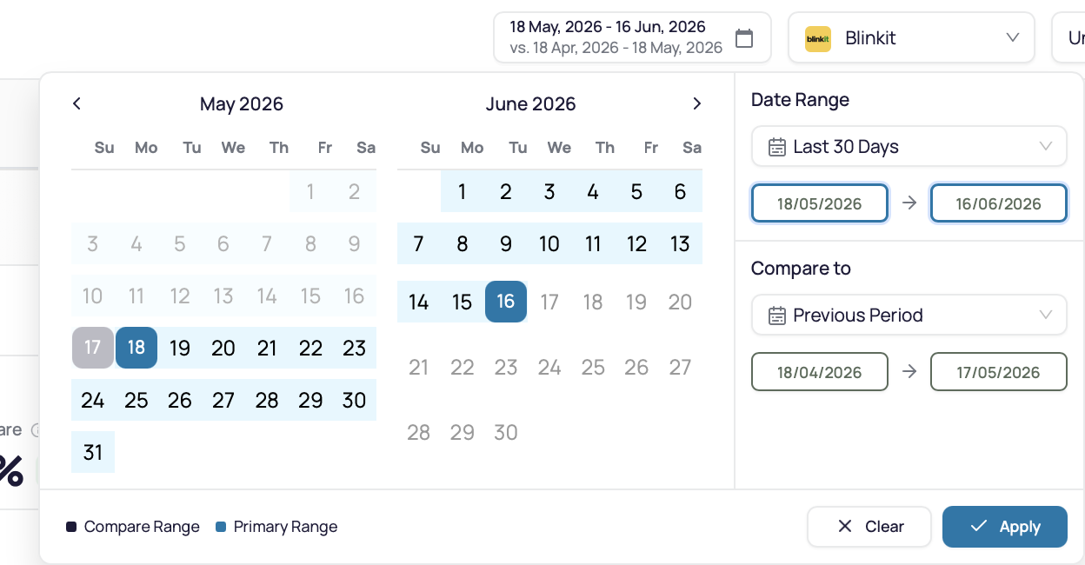Open the Blinkit platform selector
The width and height of the screenshot is (1085, 565).
pos(911,37)
